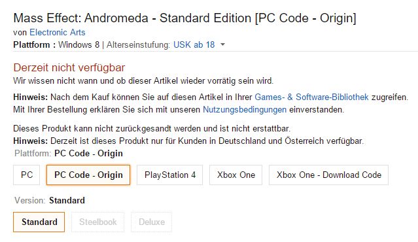Click the Plattform: PC Code - Origin label above buttons
Screen dimensions: 418x242
[x=69, y=154]
